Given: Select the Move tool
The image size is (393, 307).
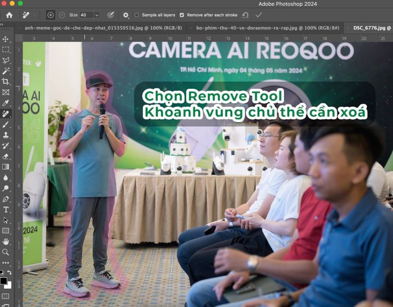Looking at the screenshot, I should tap(6, 39).
